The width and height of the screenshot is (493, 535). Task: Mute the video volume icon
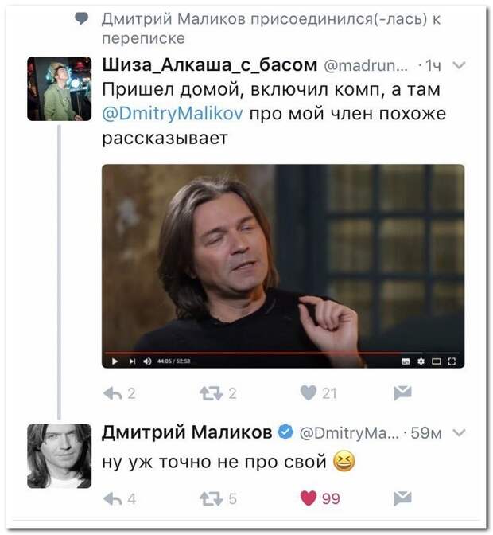click(x=147, y=361)
